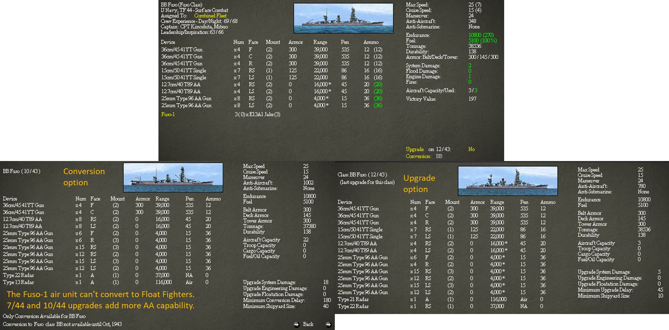Select captain CPT Kinoshita, Mitsuo
This screenshot has width=669, height=330.
(x=194, y=27)
